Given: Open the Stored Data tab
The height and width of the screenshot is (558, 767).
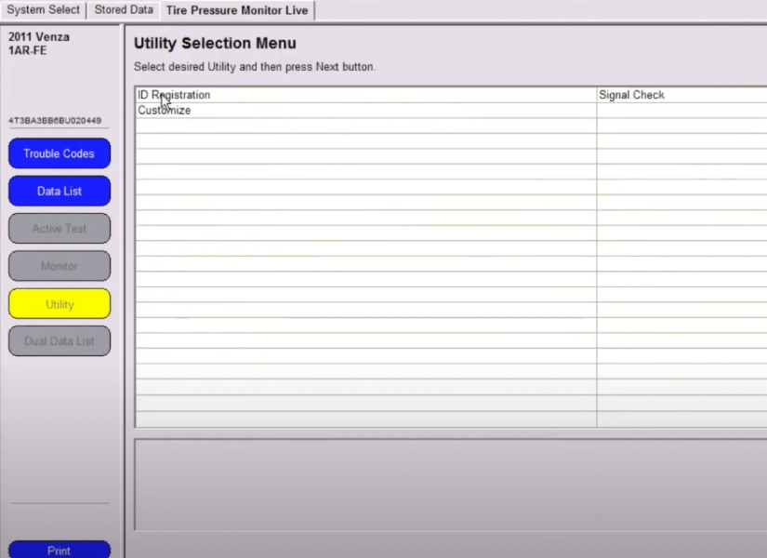Looking at the screenshot, I should [x=123, y=10].
